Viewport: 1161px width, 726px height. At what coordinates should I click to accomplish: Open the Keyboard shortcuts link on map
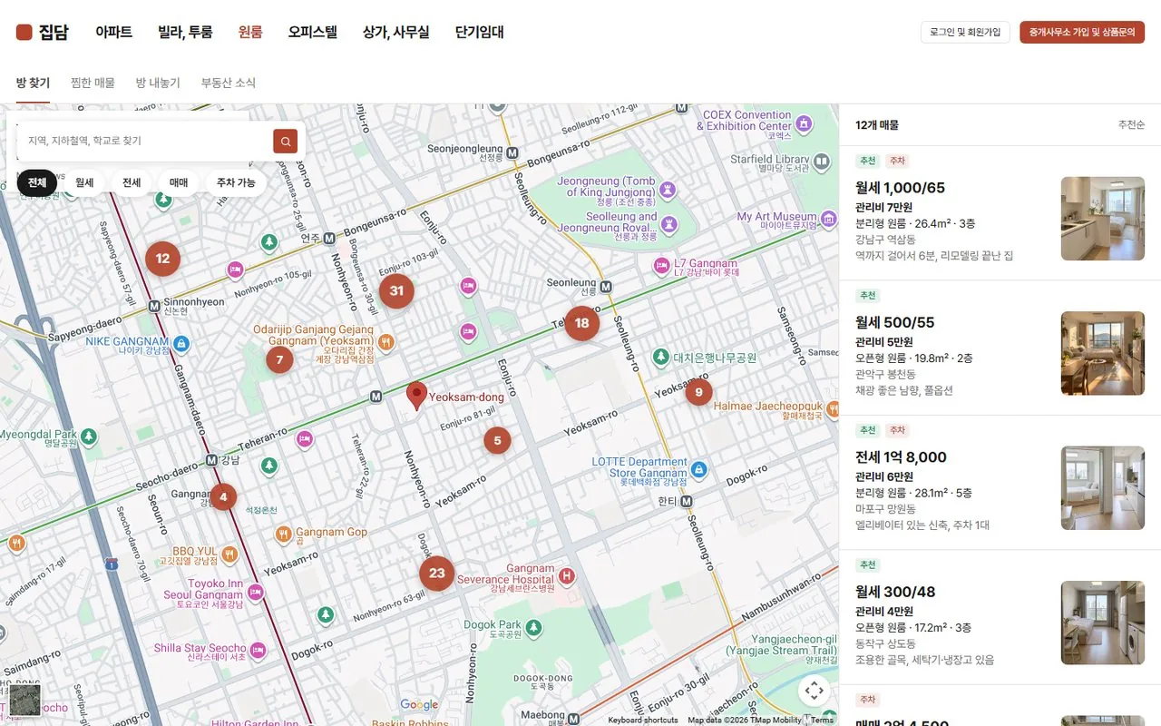[643, 721]
